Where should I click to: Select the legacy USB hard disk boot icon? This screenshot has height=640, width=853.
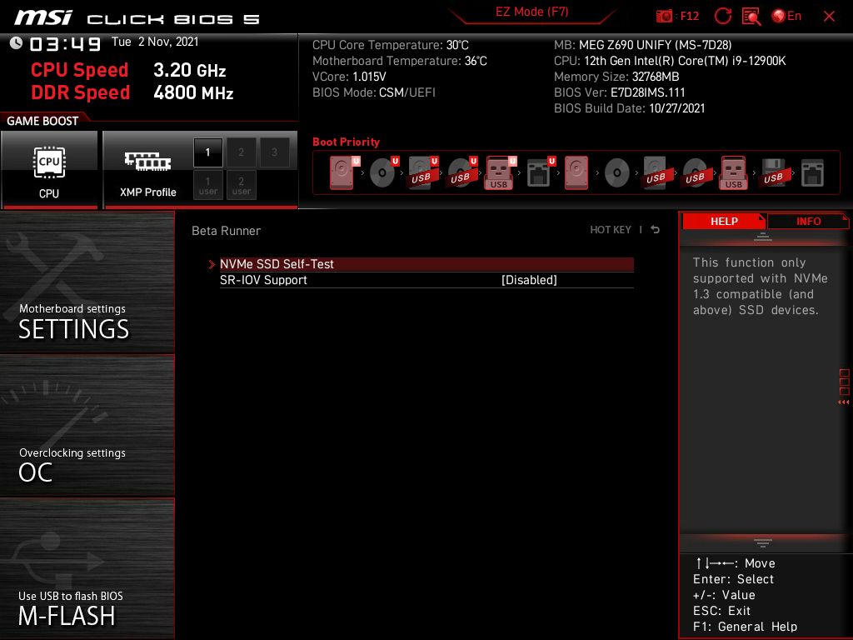click(x=656, y=172)
